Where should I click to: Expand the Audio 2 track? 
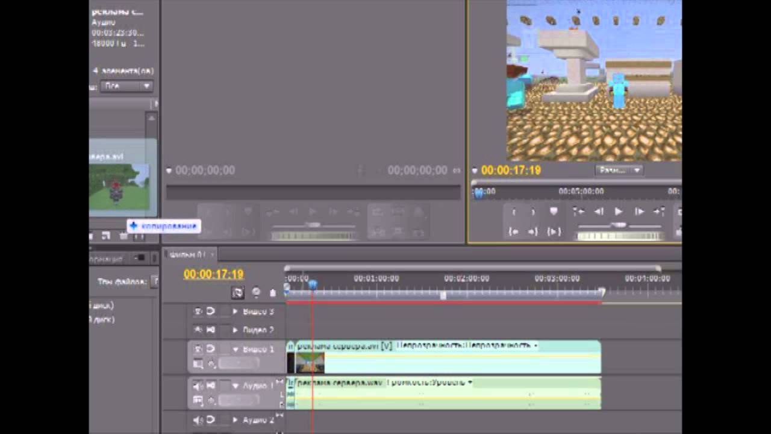[x=236, y=420]
